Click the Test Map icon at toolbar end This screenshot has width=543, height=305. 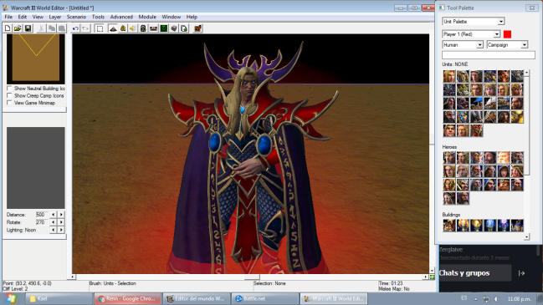197,28
